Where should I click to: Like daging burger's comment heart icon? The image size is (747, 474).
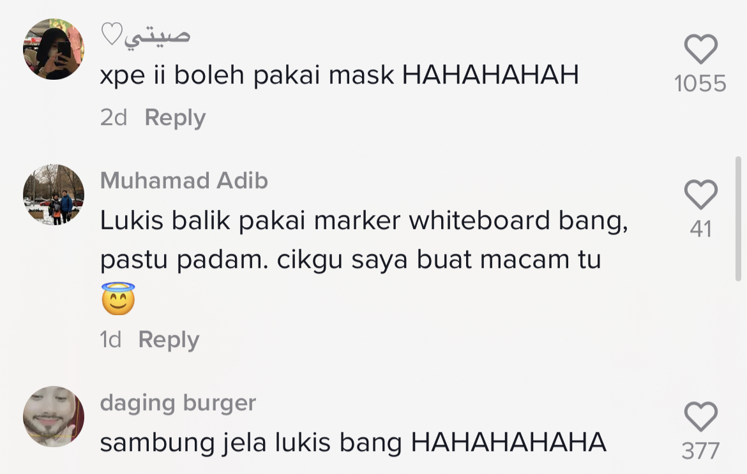pos(701,417)
